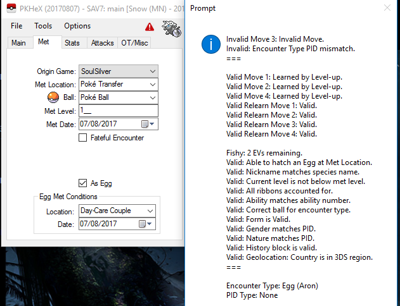The image size is (400, 306).
Task: Open the Egg Date calendar picker icon
Action: (x=142, y=224)
